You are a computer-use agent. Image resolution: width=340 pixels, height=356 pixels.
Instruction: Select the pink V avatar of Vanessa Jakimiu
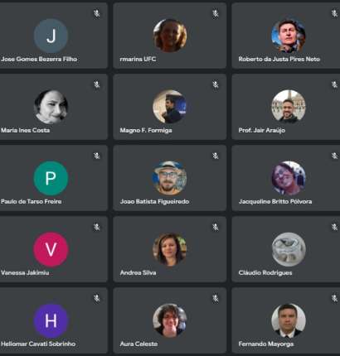[51, 249]
